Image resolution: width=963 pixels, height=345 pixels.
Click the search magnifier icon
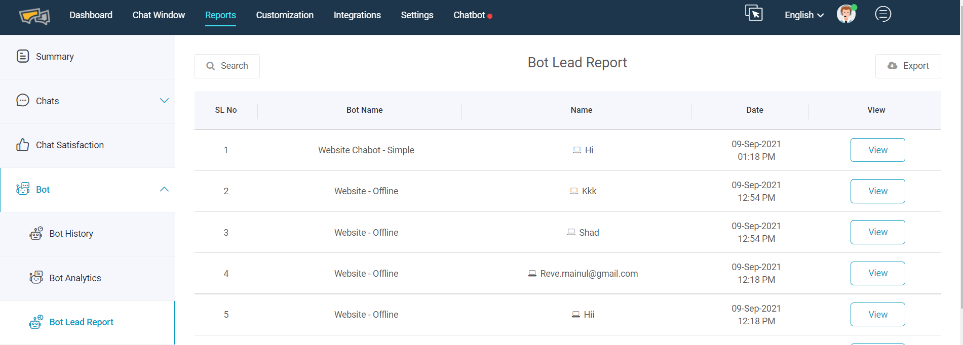[x=211, y=66]
